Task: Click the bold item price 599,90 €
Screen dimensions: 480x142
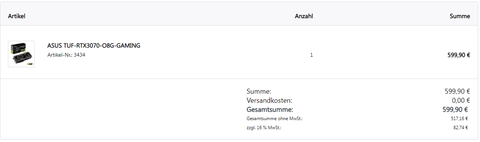Action: [459, 55]
